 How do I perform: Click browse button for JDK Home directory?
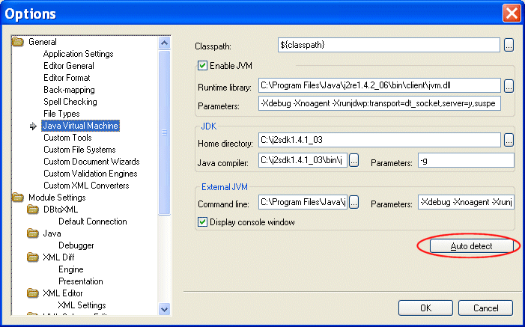pos(509,140)
